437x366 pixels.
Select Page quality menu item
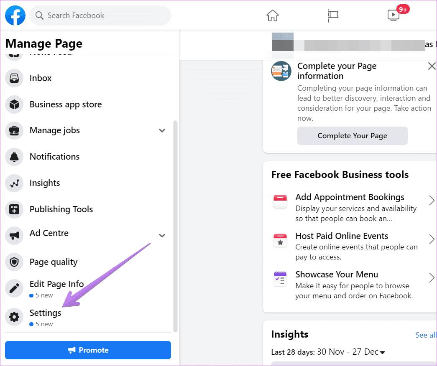[88, 262]
